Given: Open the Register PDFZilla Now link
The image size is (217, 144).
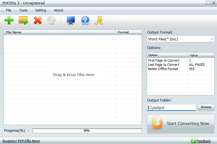Looking at the screenshot, I should pyautogui.click(x=21, y=141).
